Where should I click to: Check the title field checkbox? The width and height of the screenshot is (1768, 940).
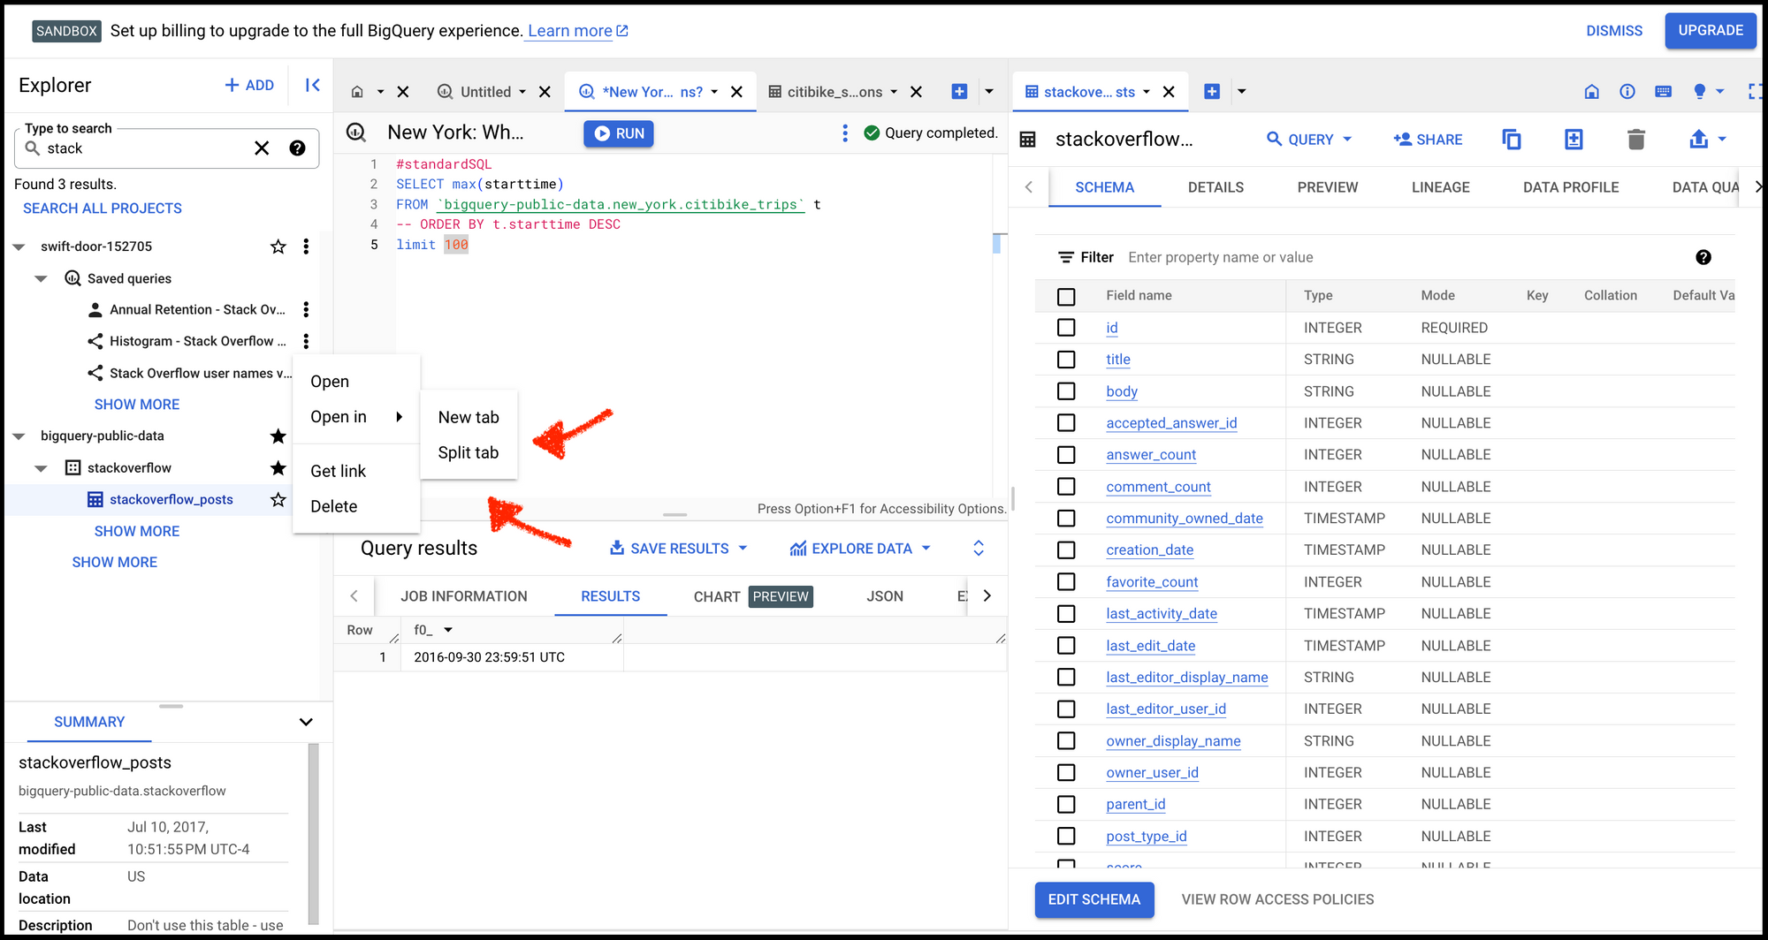[x=1066, y=360]
